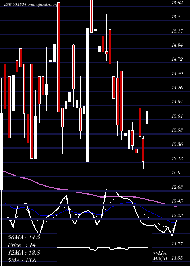This screenshot has width=190, height=266.
Task: Select the 11.77 price axis label
Action: [x=177, y=244]
